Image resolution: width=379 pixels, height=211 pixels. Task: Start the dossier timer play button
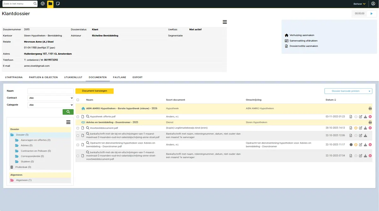pyautogui.click(x=372, y=14)
